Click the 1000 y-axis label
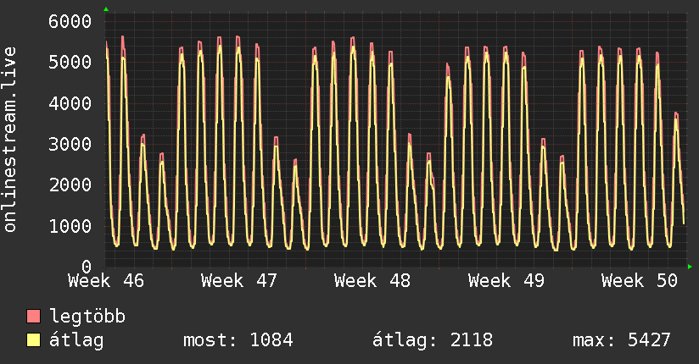Image resolution: width=699 pixels, height=364 pixels. (68, 226)
